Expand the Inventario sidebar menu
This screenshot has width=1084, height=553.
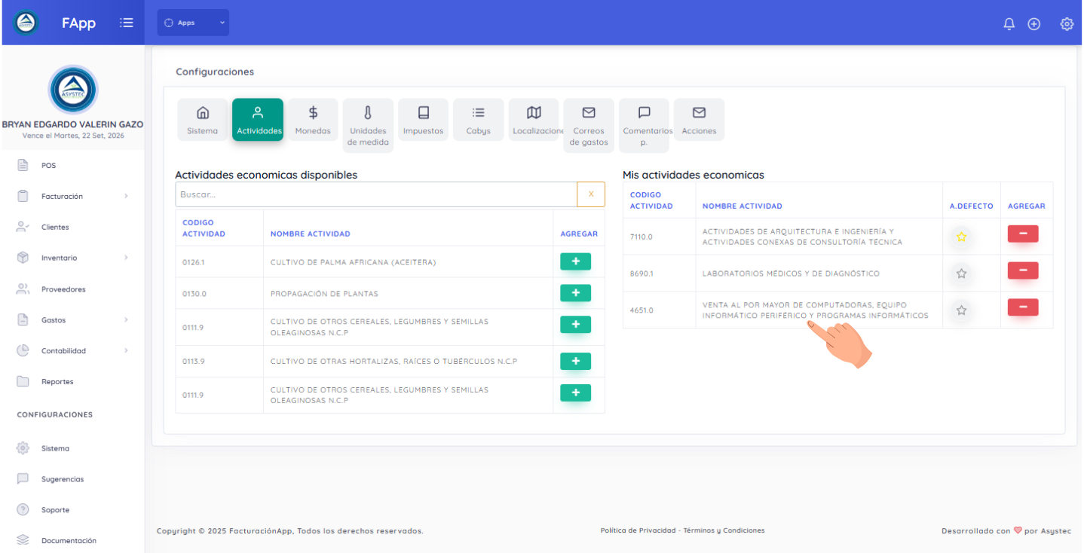tap(72, 258)
